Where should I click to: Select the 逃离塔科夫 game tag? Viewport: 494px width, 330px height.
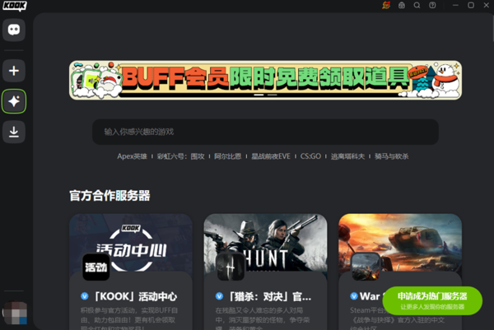(347, 156)
